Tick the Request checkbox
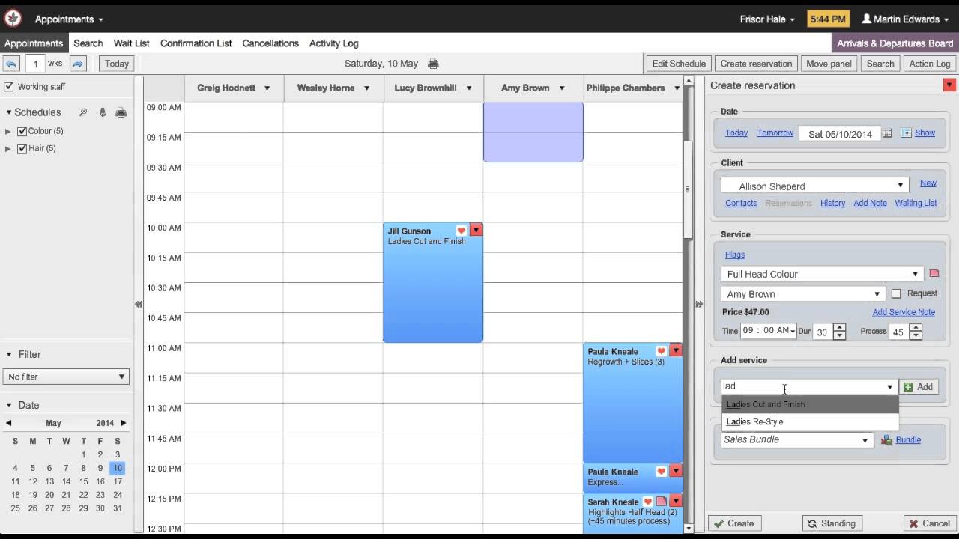The width and height of the screenshot is (959, 539). click(x=896, y=294)
